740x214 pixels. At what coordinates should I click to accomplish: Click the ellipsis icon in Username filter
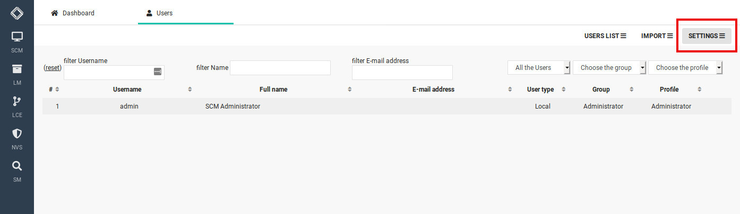point(158,72)
